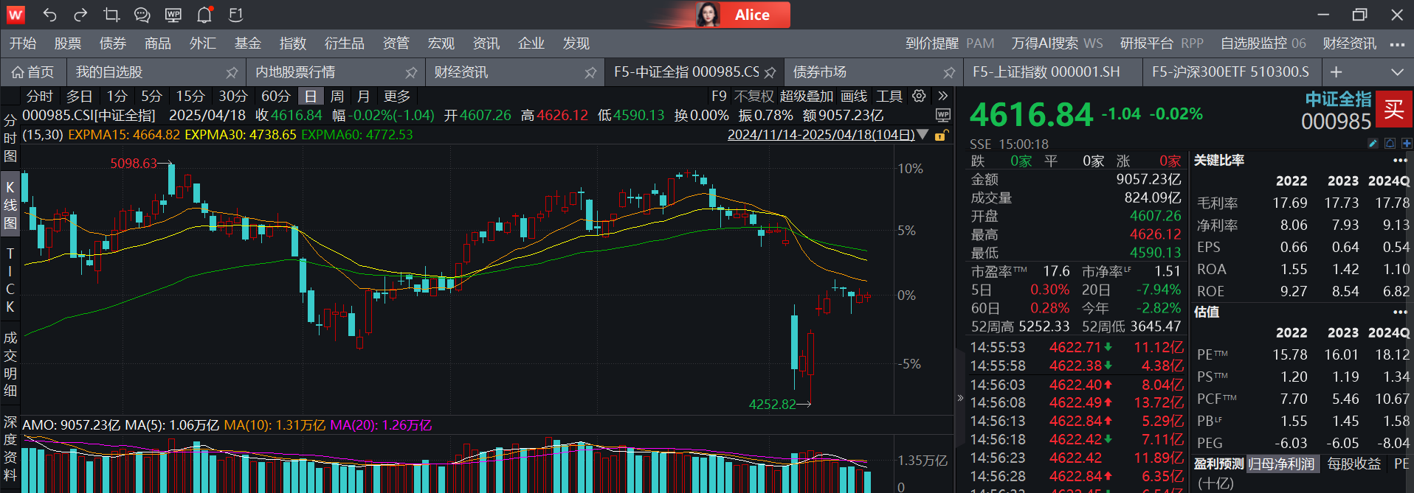Image resolution: width=1414 pixels, height=493 pixels.
Task: Open the 工具 tools dropdown
Action: [889, 97]
